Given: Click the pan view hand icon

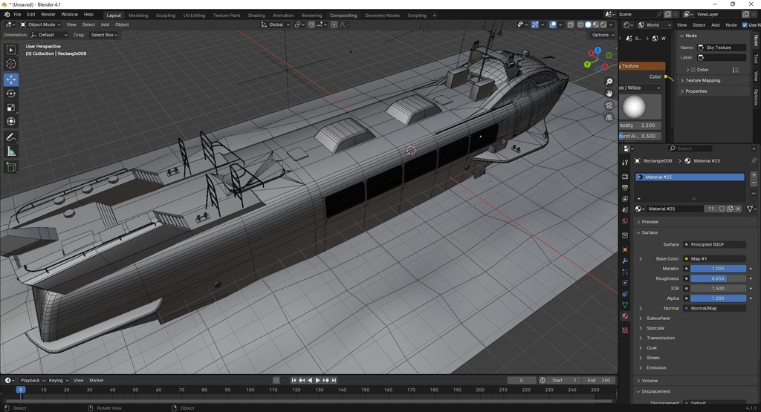Looking at the screenshot, I should point(609,93).
